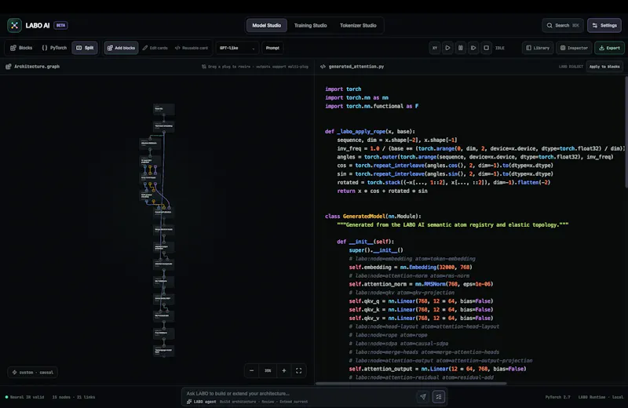Click the Split columns icon
628x408 pixels.
79,48
